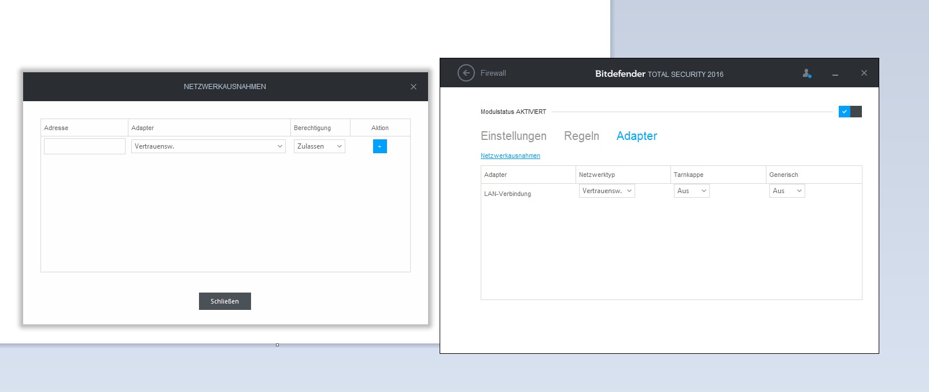929x392 pixels.
Task: Open the user account icon in Bitdefender
Action: point(807,73)
